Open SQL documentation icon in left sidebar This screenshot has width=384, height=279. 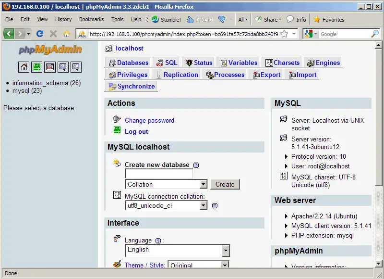click(76, 67)
